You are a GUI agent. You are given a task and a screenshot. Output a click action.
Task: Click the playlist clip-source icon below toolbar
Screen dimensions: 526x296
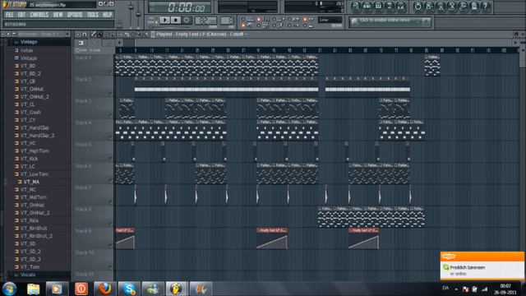(x=81, y=43)
